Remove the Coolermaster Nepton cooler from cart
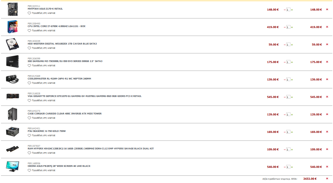This screenshot has width=333, height=183. [x=327, y=79]
